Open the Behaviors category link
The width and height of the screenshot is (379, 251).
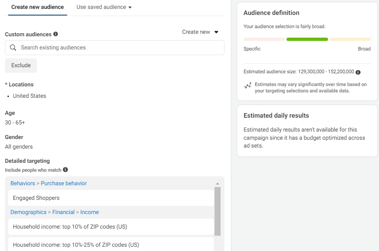tap(23, 183)
